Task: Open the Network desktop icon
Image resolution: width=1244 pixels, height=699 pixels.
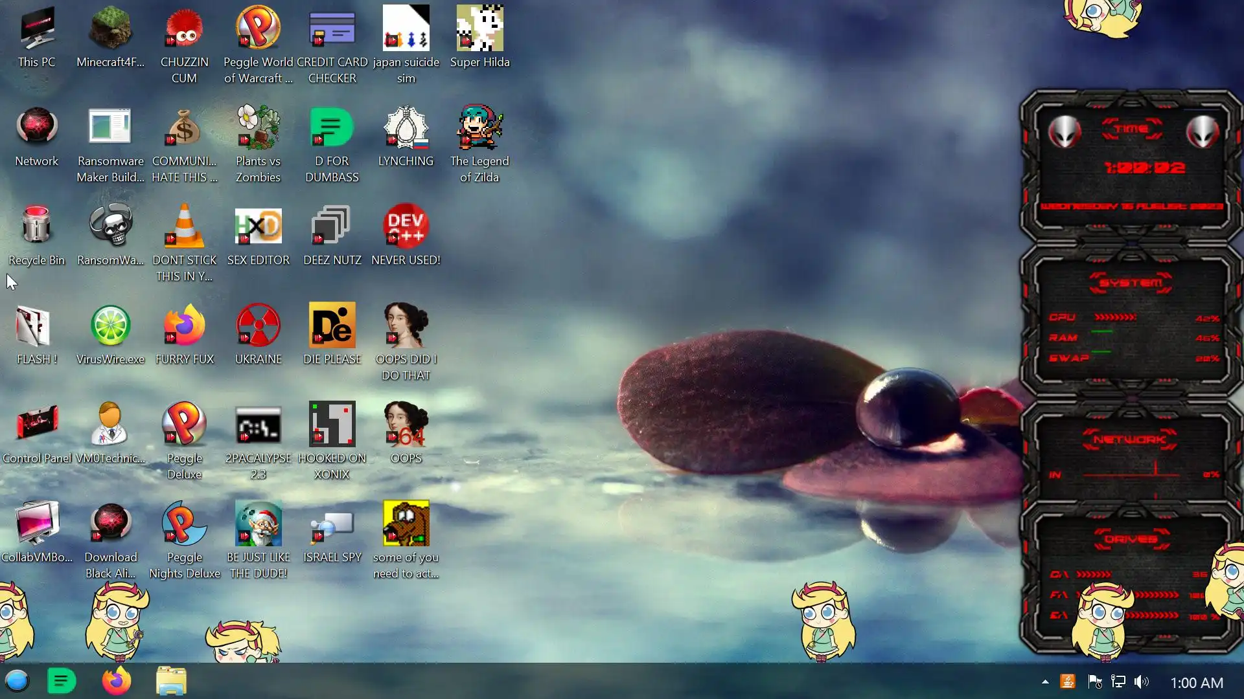Action: [36, 127]
